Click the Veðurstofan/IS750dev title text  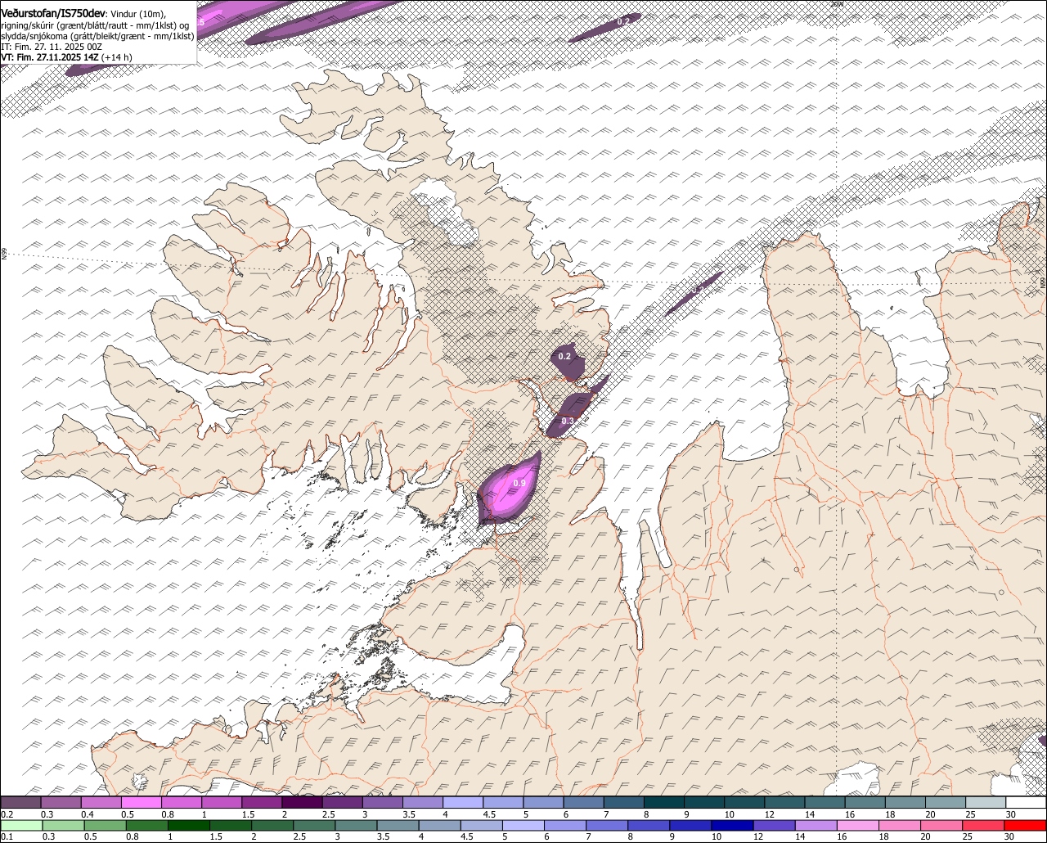54,13
